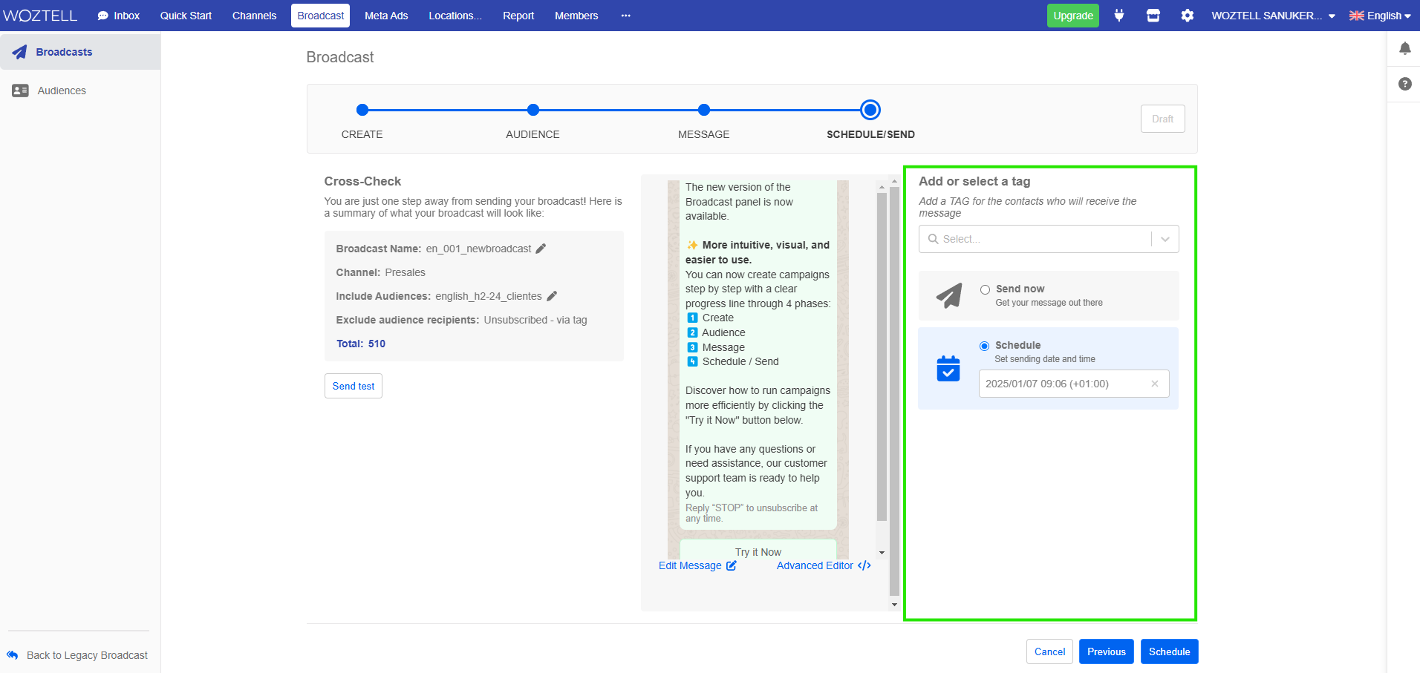
Task: Open the English language dropdown
Action: pyautogui.click(x=1380, y=16)
